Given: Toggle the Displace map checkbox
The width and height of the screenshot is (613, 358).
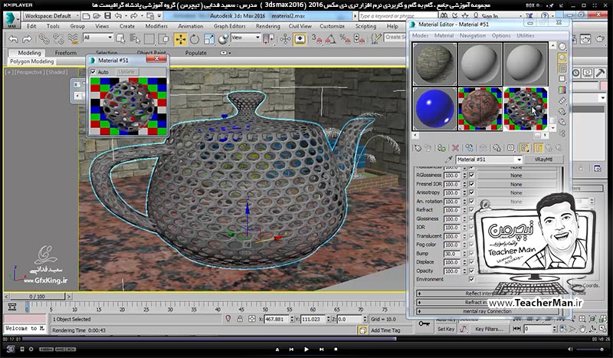Looking at the screenshot, I should pos(471,262).
